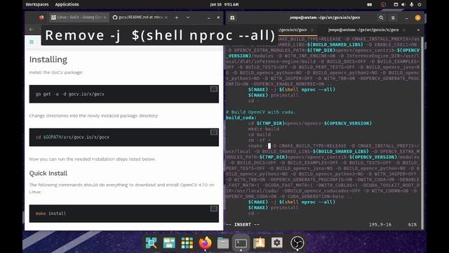Open Workspaces in the top panel
Image resolution: width=449 pixels, height=253 pixels.
point(37,4)
